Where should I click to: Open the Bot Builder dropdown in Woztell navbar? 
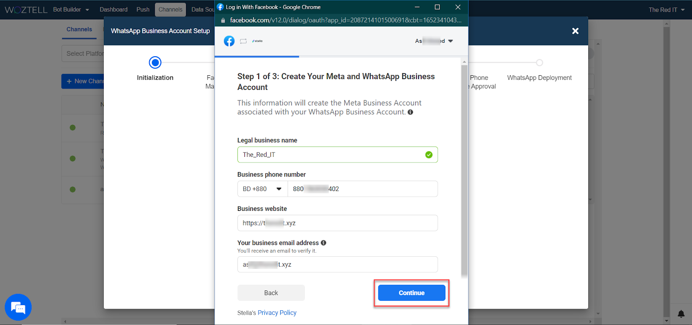coord(71,10)
